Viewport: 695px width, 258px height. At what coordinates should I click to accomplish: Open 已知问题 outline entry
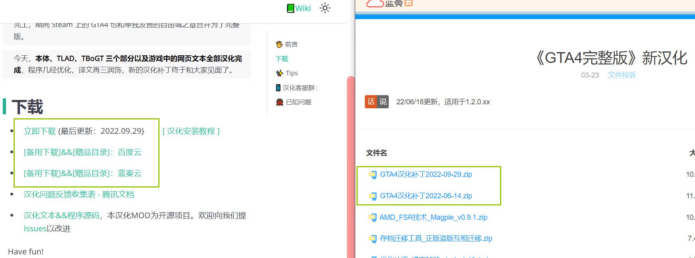(299, 102)
